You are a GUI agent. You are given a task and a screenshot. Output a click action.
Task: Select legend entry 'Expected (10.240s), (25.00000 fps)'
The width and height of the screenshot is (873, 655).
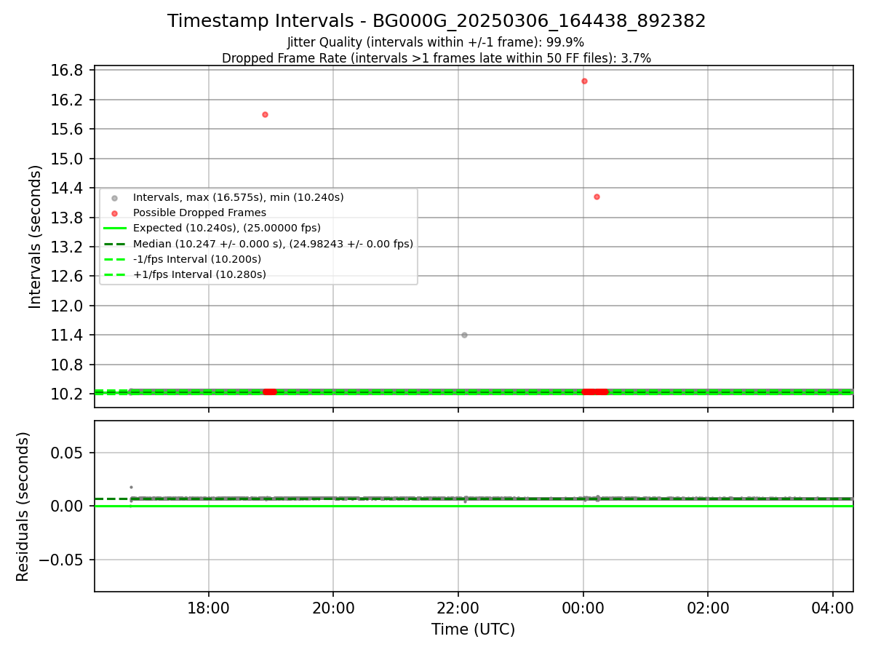pyautogui.click(x=227, y=228)
